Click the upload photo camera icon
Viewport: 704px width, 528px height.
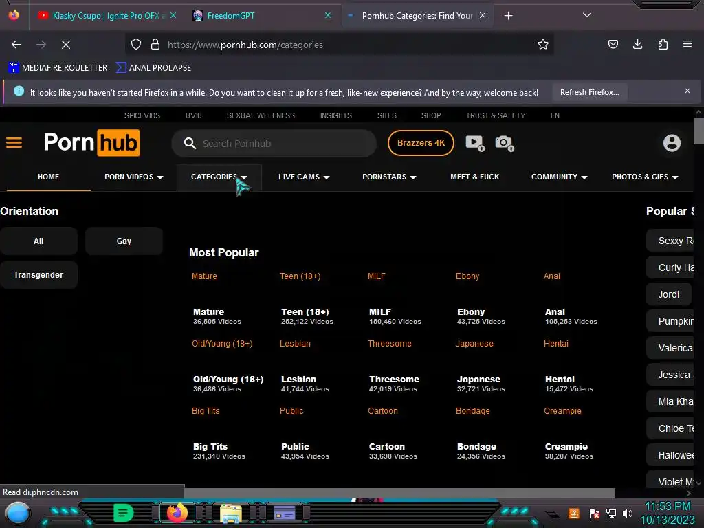[504, 143]
